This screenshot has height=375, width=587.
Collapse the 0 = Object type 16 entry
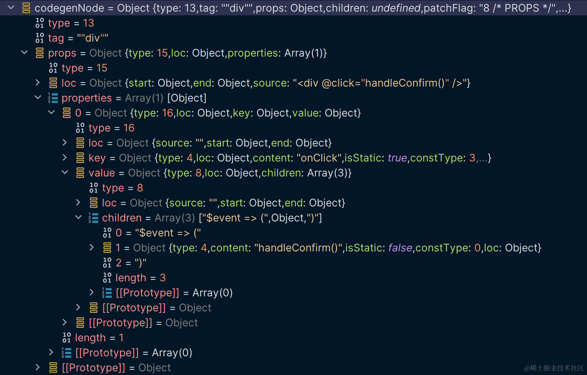pos(51,112)
